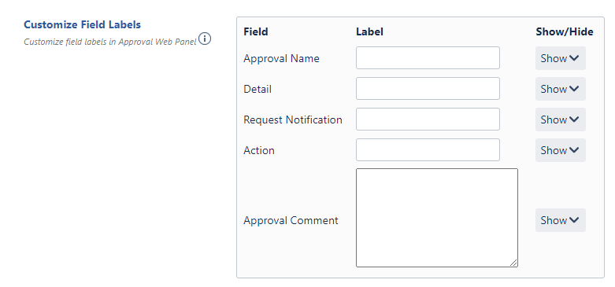Viewport: 615px width, 287px height.
Task: Click the italic Approval Web Panel description text
Action: (109, 42)
